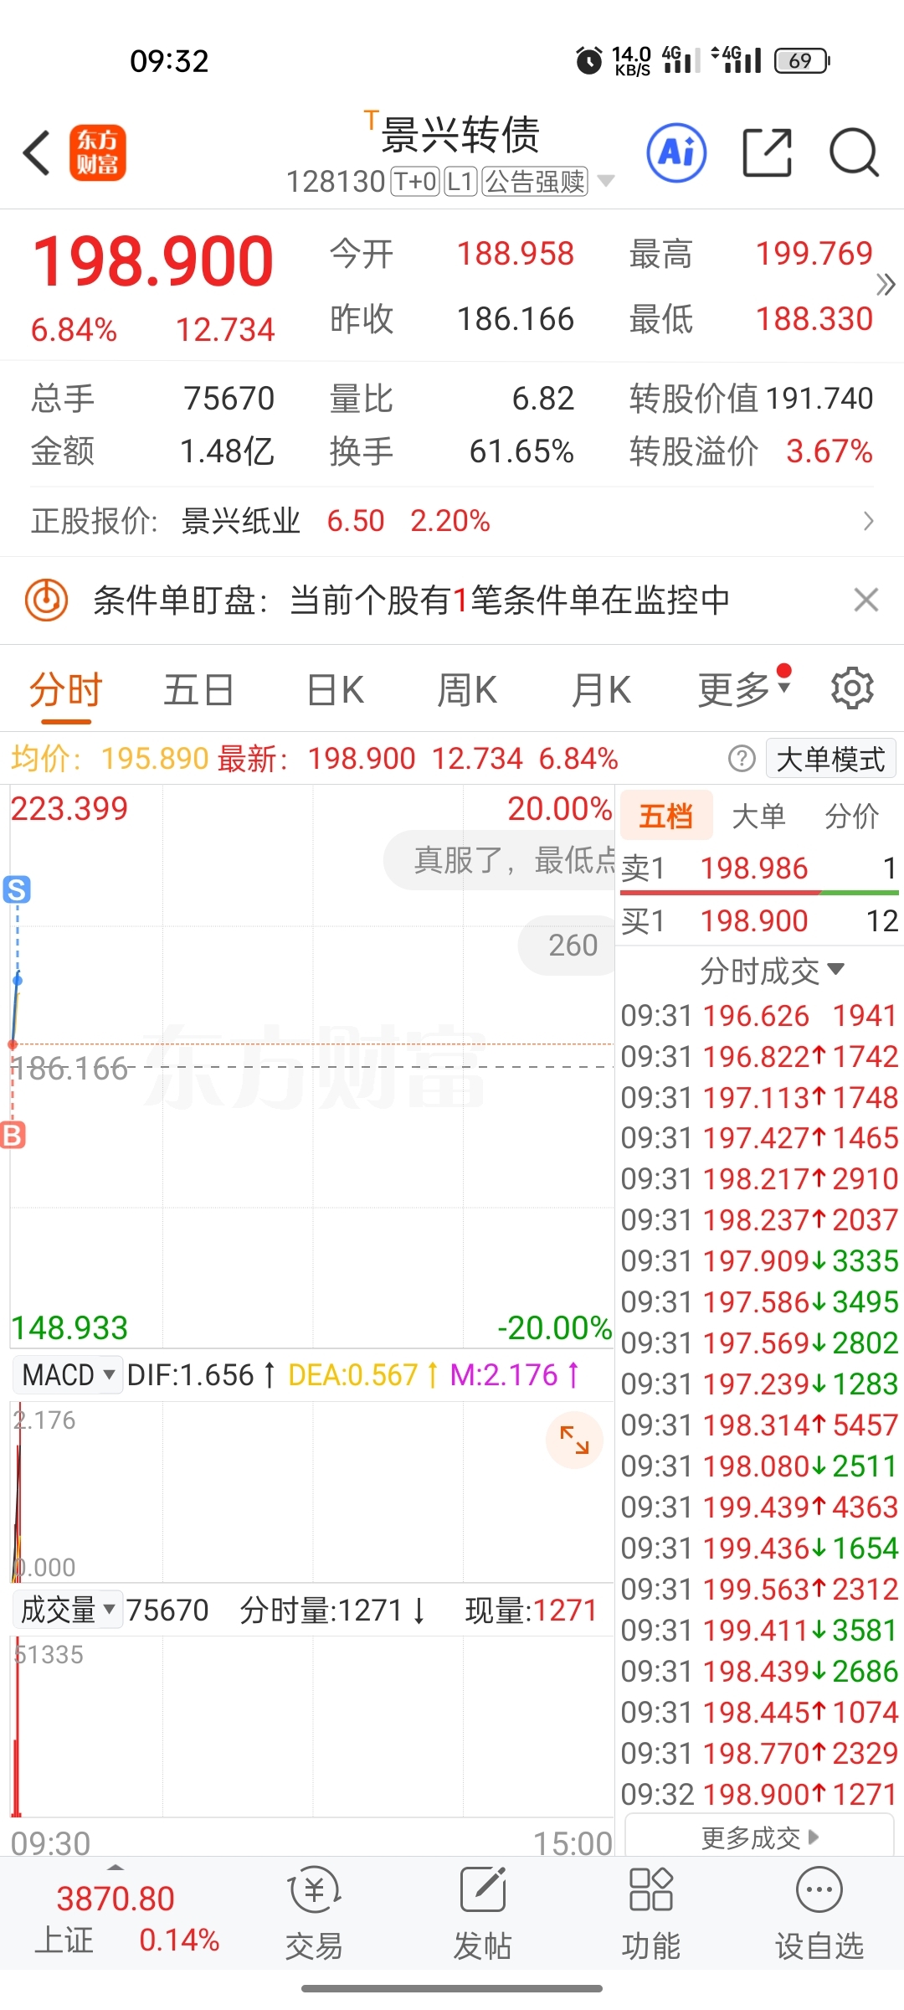904x2010 pixels.
Task: Switch to 五日 chart tab
Action: pyautogui.click(x=198, y=691)
